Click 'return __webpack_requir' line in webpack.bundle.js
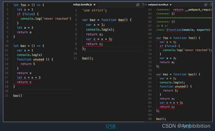Screen dimensions: 215x131 [x=192, y=10]
